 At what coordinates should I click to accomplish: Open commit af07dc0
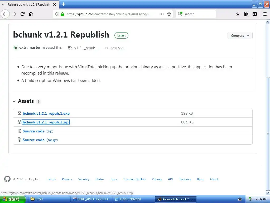tap(118, 48)
